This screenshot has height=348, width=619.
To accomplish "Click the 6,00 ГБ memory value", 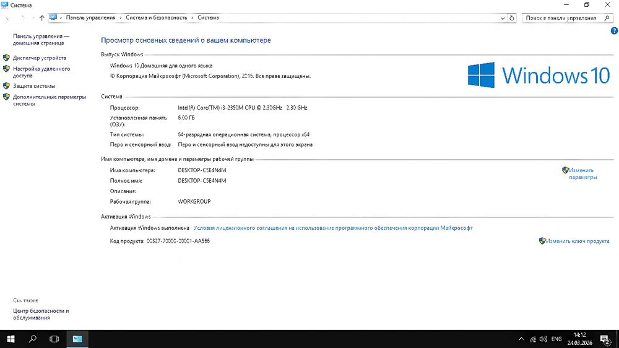I will [x=186, y=118].
